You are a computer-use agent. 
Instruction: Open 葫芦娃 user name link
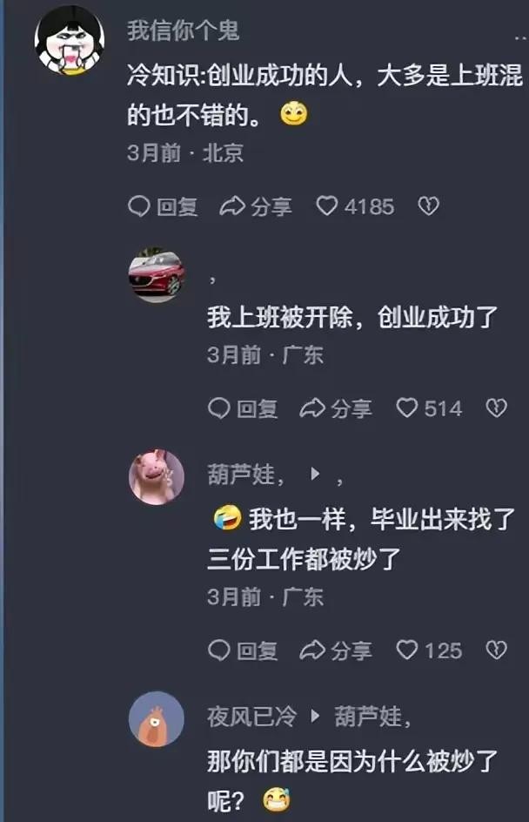point(242,475)
